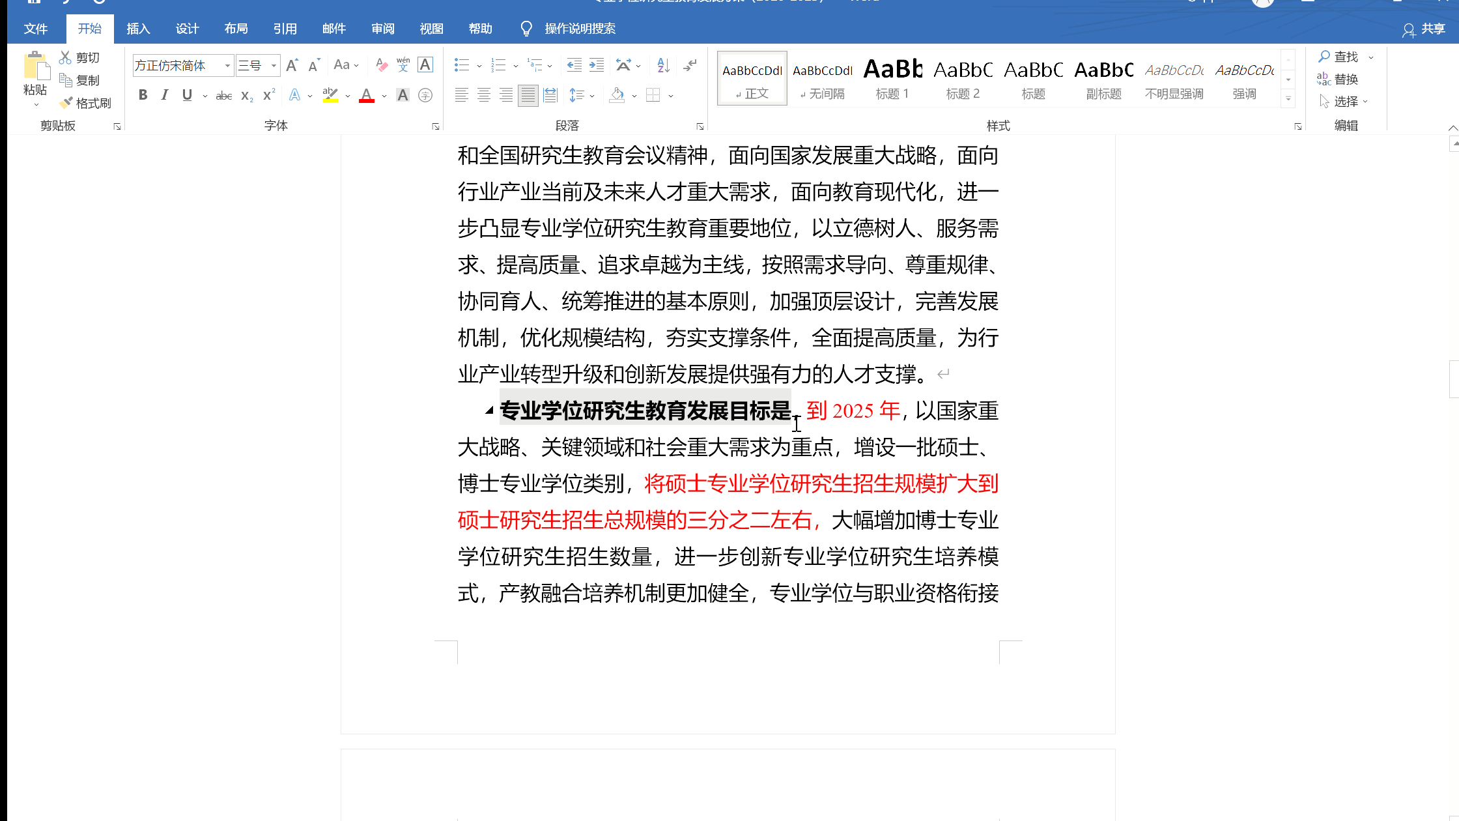Viewport: 1459px width, 821px height.
Task: Switch to the Review tab
Action: pos(383,29)
